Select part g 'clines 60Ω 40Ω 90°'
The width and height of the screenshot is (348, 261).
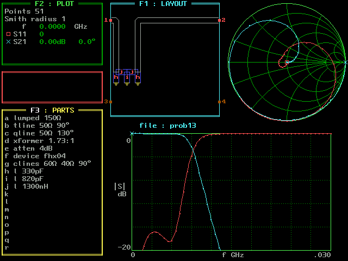click(x=48, y=164)
